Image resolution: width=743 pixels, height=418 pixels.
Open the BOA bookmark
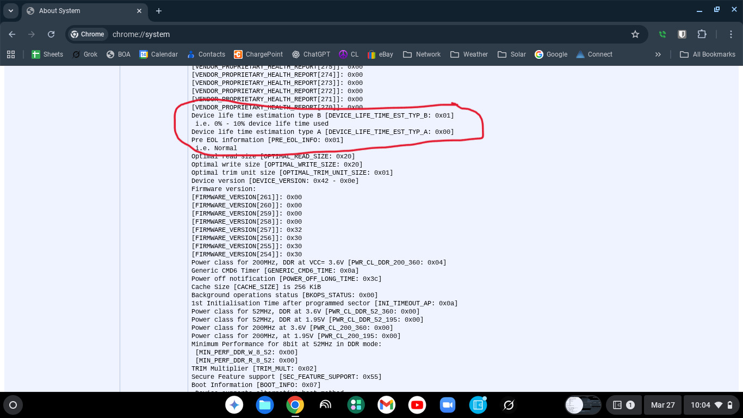tap(119, 54)
